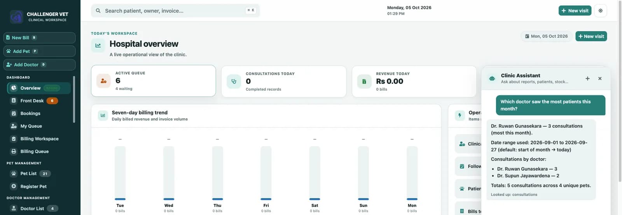Click the My Queue person icon
This screenshot has width=622, height=215.
[14, 126]
